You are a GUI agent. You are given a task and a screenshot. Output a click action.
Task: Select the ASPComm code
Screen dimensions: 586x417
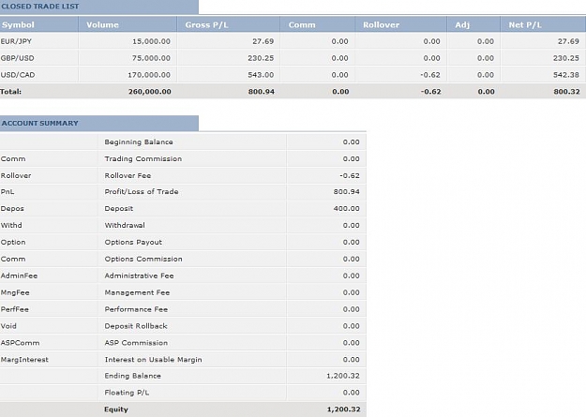coord(21,343)
